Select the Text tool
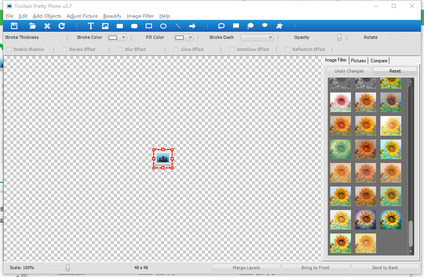Viewport: 424px width, 277px height. [91, 26]
